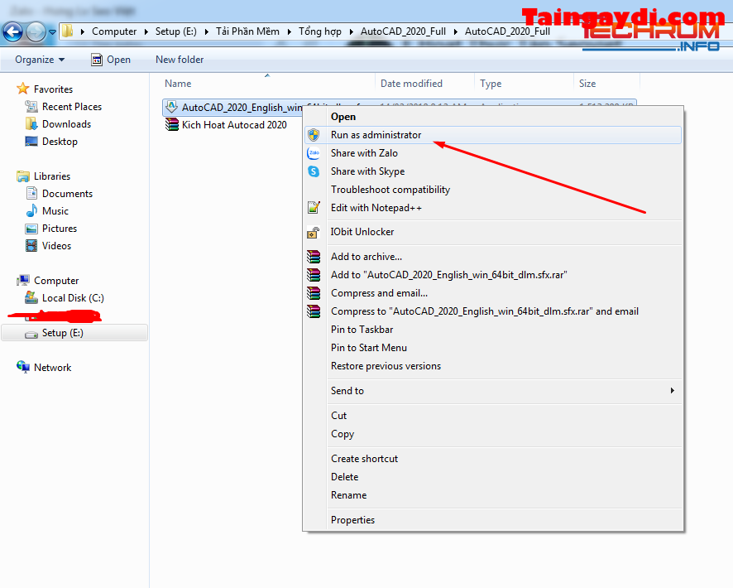Select Kich Hoat Autocad 2020 archive icon

tap(171, 124)
